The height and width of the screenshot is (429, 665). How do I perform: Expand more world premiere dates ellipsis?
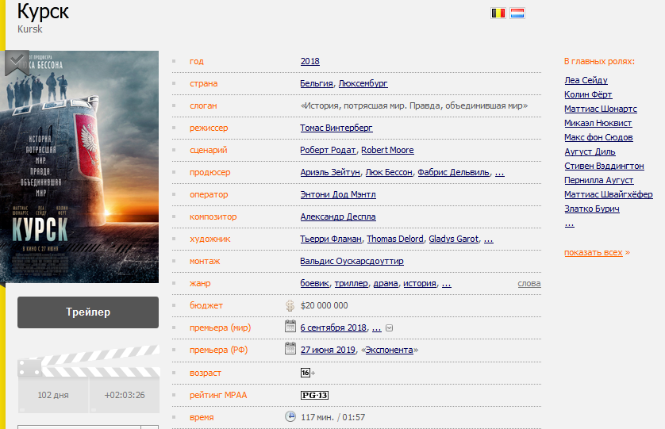[377, 328]
